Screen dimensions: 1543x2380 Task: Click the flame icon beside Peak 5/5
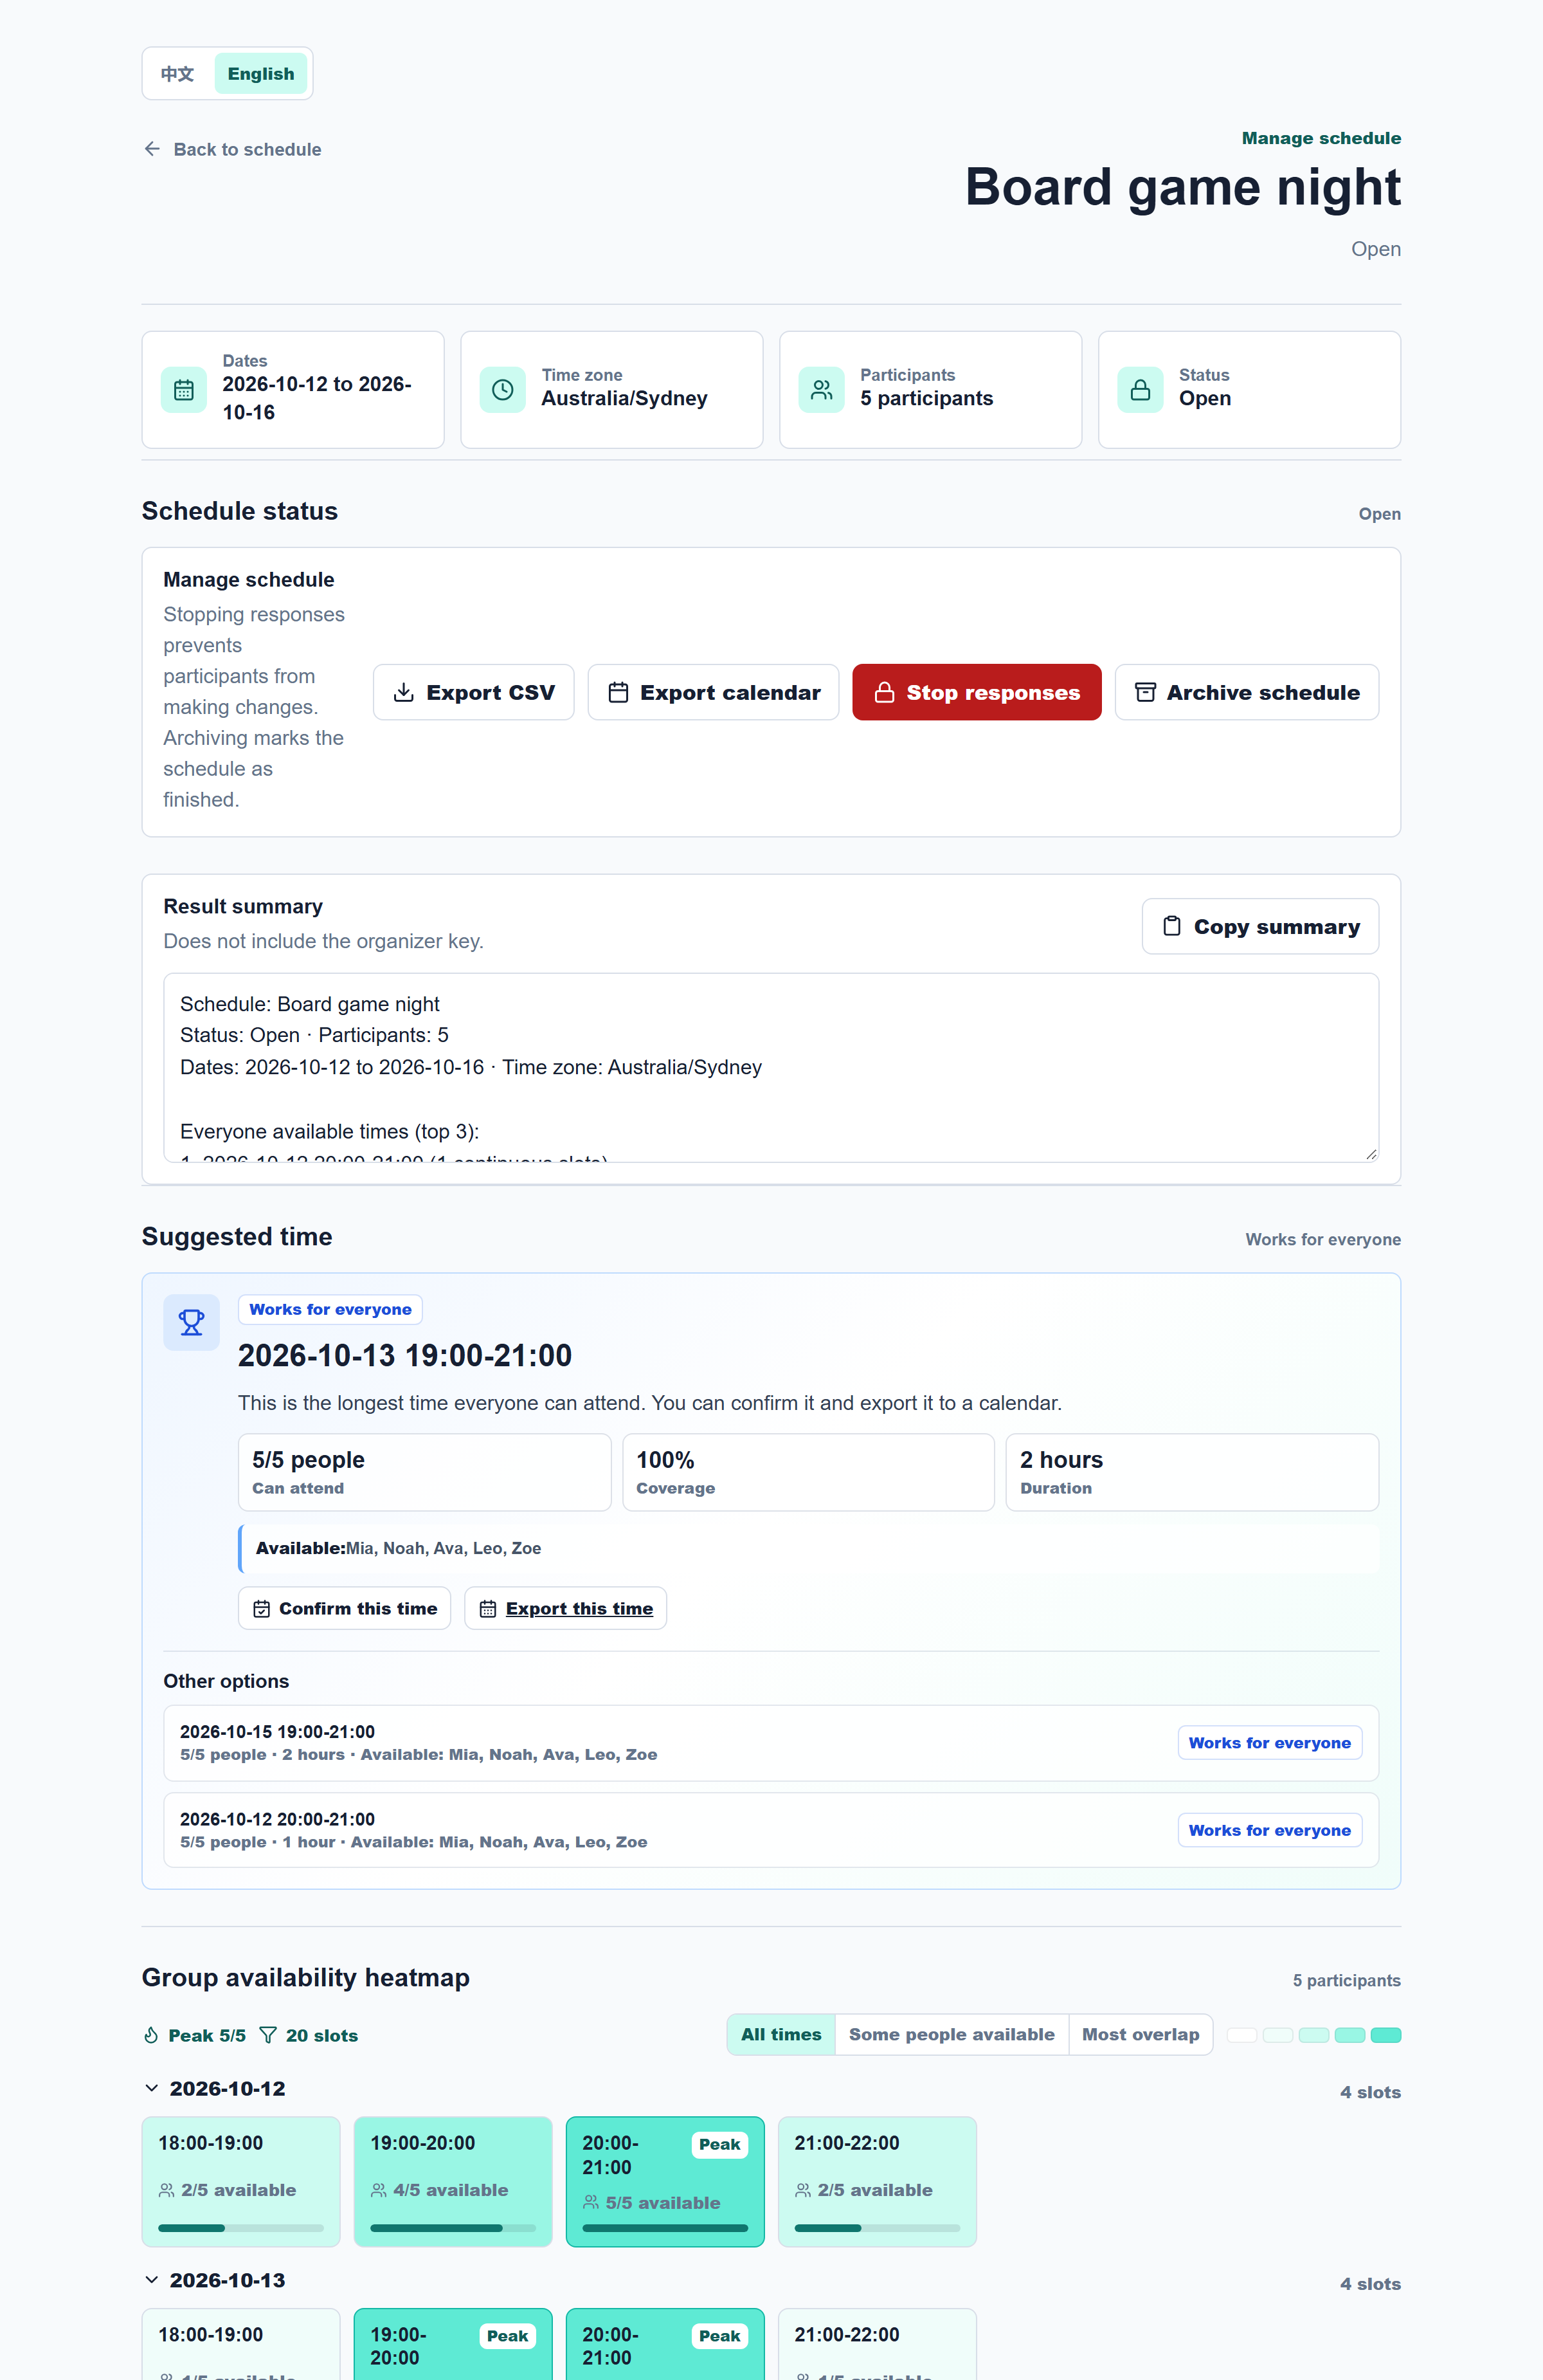(x=151, y=2035)
